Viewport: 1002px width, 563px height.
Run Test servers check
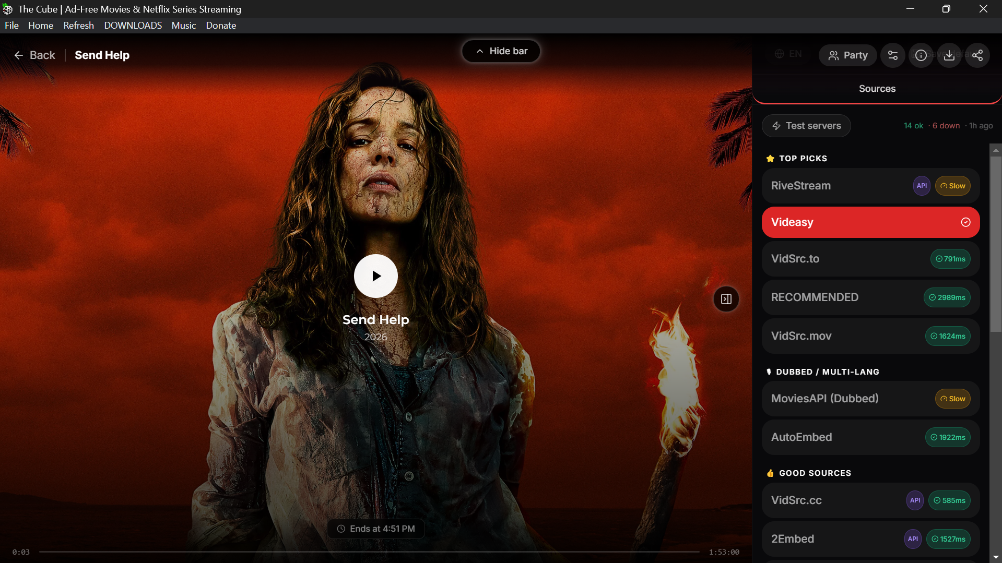(x=806, y=126)
